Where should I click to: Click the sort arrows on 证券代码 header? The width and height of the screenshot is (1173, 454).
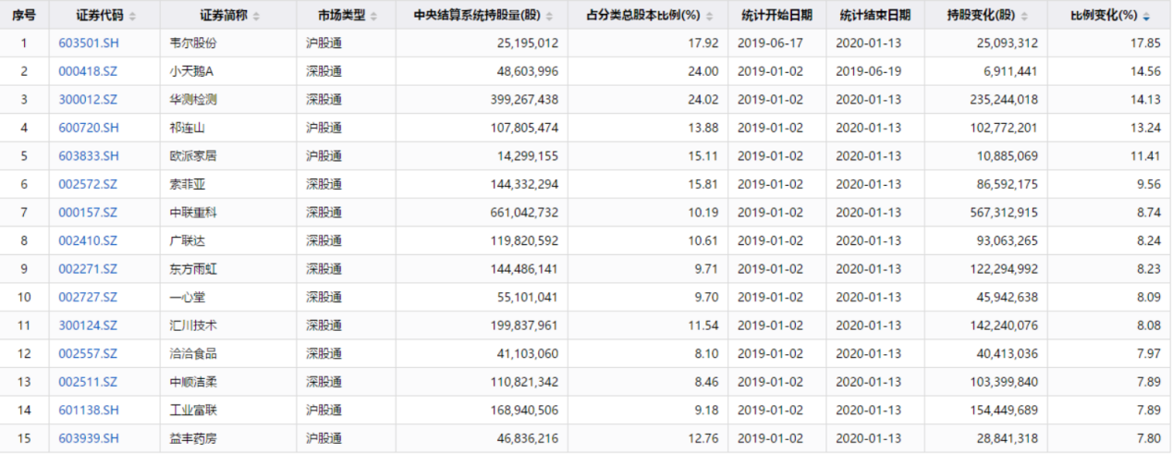tap(131, 17)
